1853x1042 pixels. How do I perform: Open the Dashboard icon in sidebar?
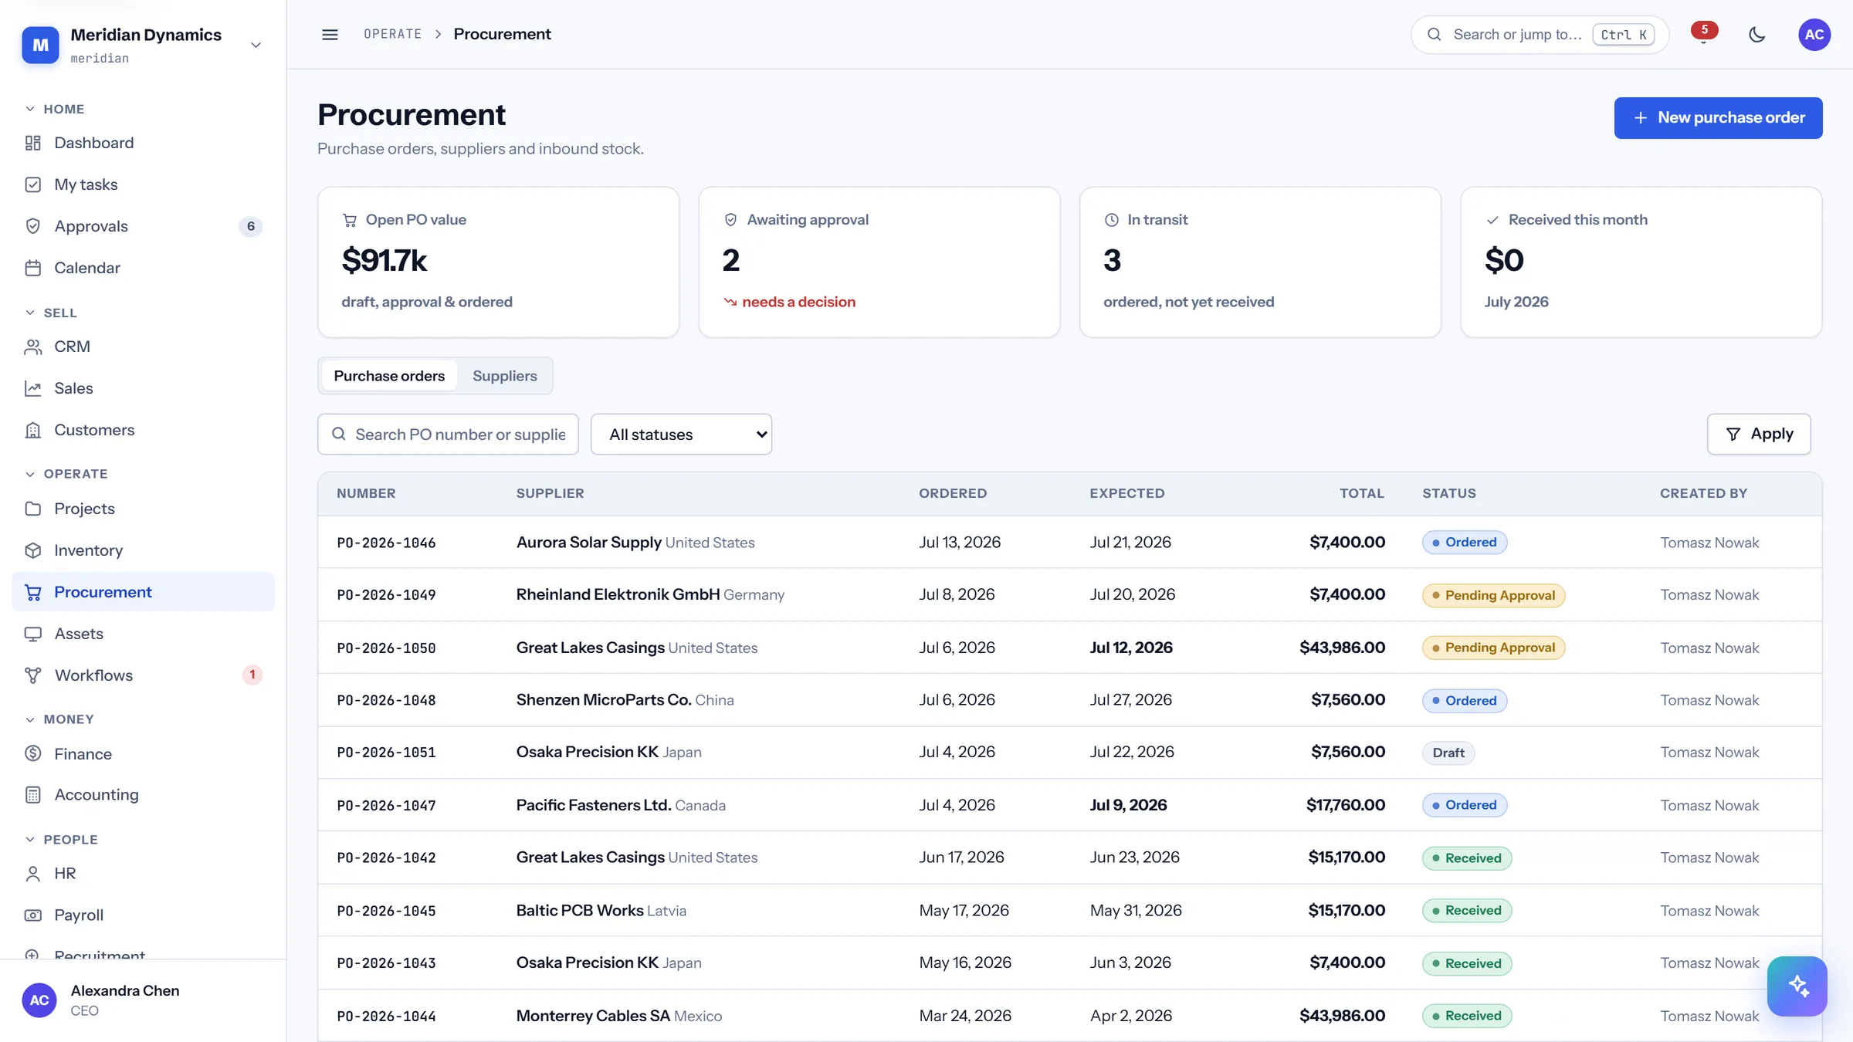tap(32, 143)
